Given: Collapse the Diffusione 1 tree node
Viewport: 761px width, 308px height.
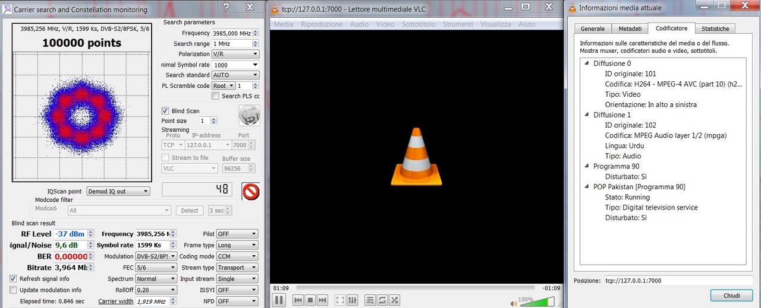Looking at the screenshot, I should pos(587,115).
